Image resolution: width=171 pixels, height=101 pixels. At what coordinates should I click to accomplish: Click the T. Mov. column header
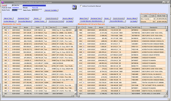128,27
